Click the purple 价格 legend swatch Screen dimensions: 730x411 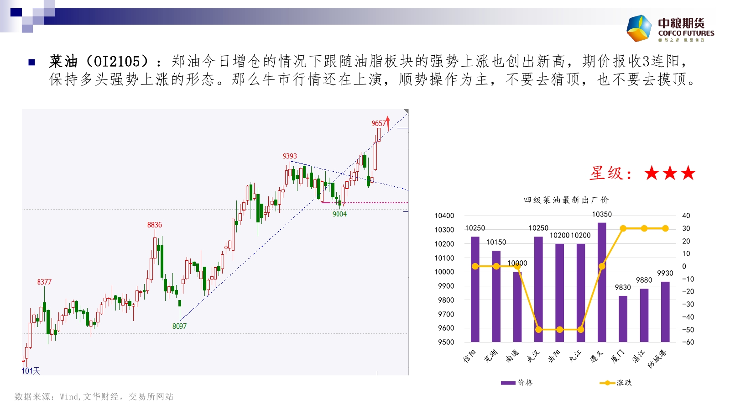508,383
